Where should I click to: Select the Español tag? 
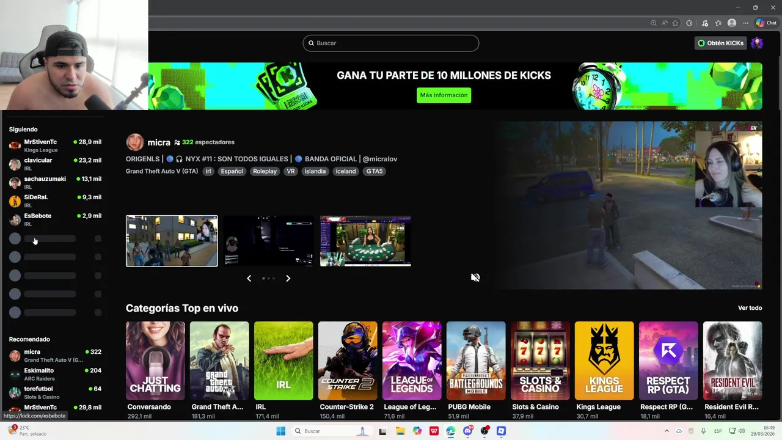[232, 171]
